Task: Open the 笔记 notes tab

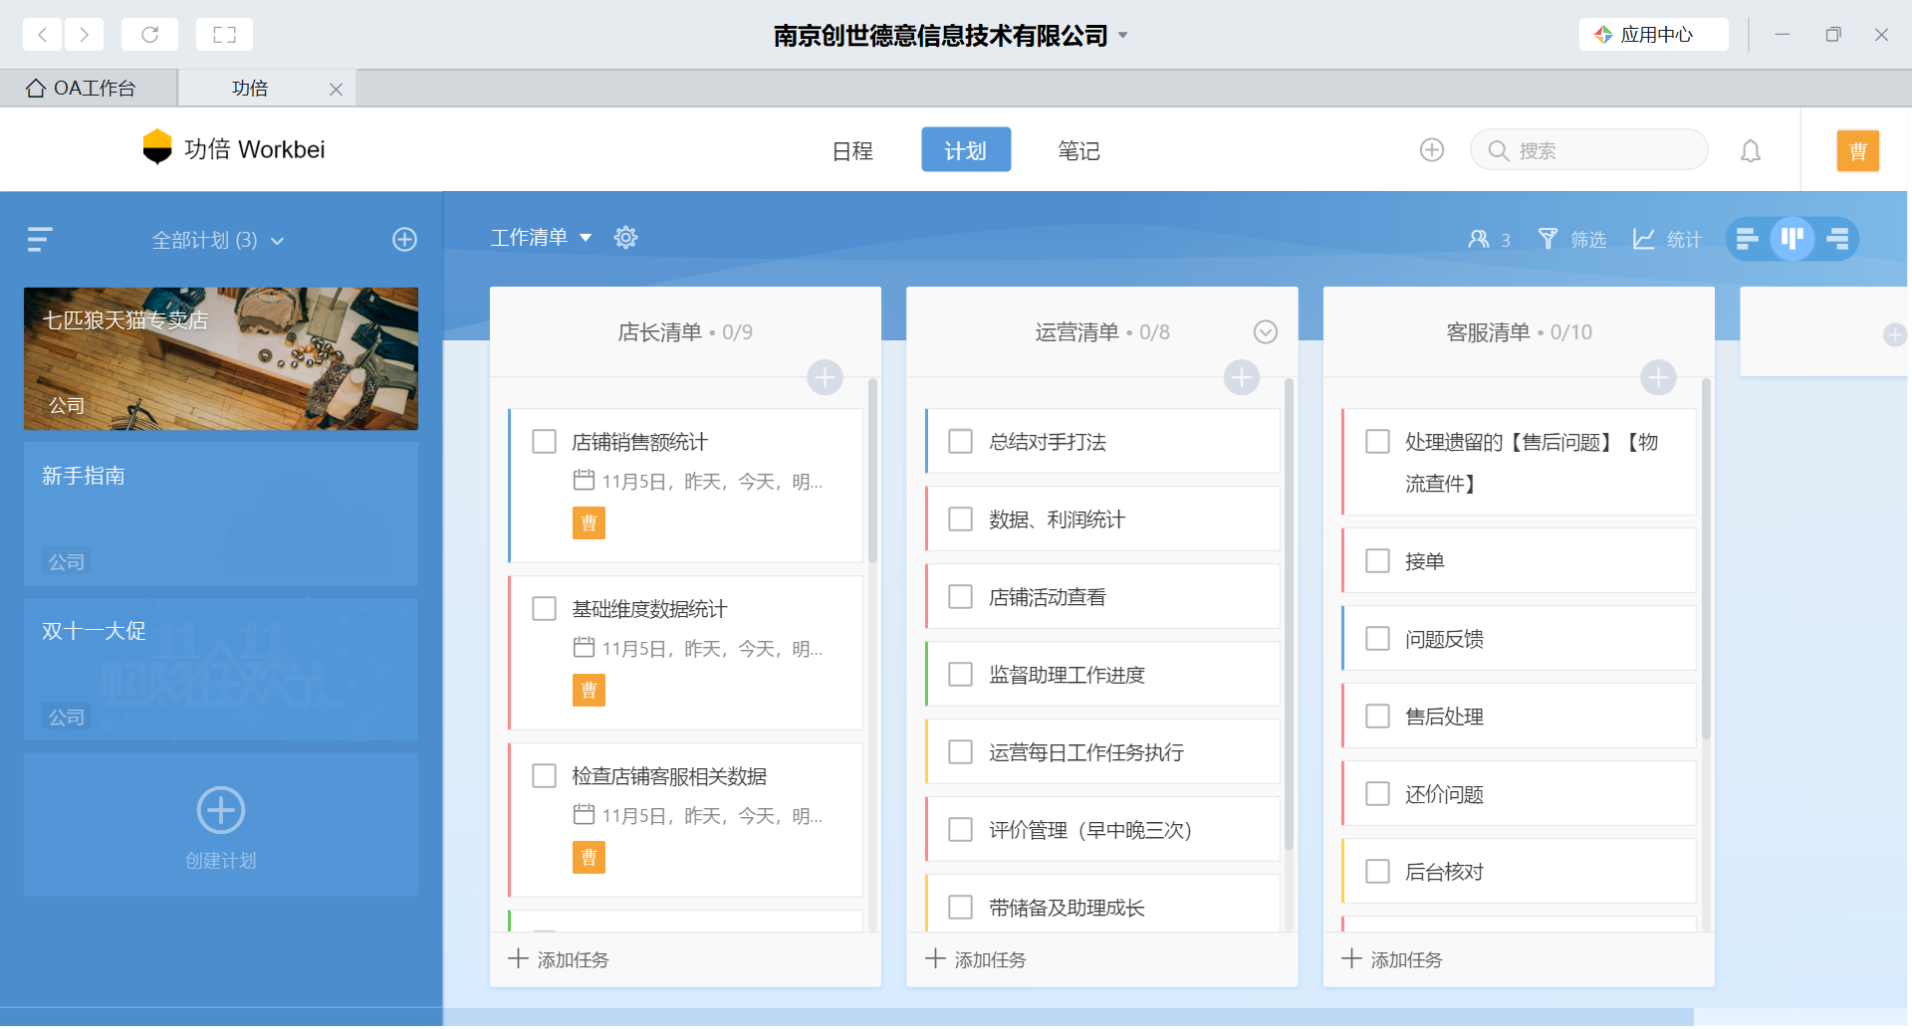Action: [1078, 150]
